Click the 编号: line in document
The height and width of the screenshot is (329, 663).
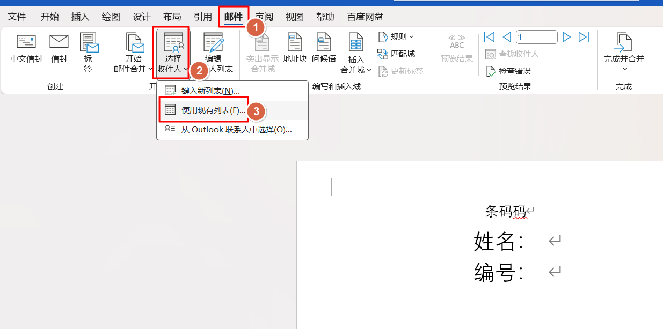(499, 274)
